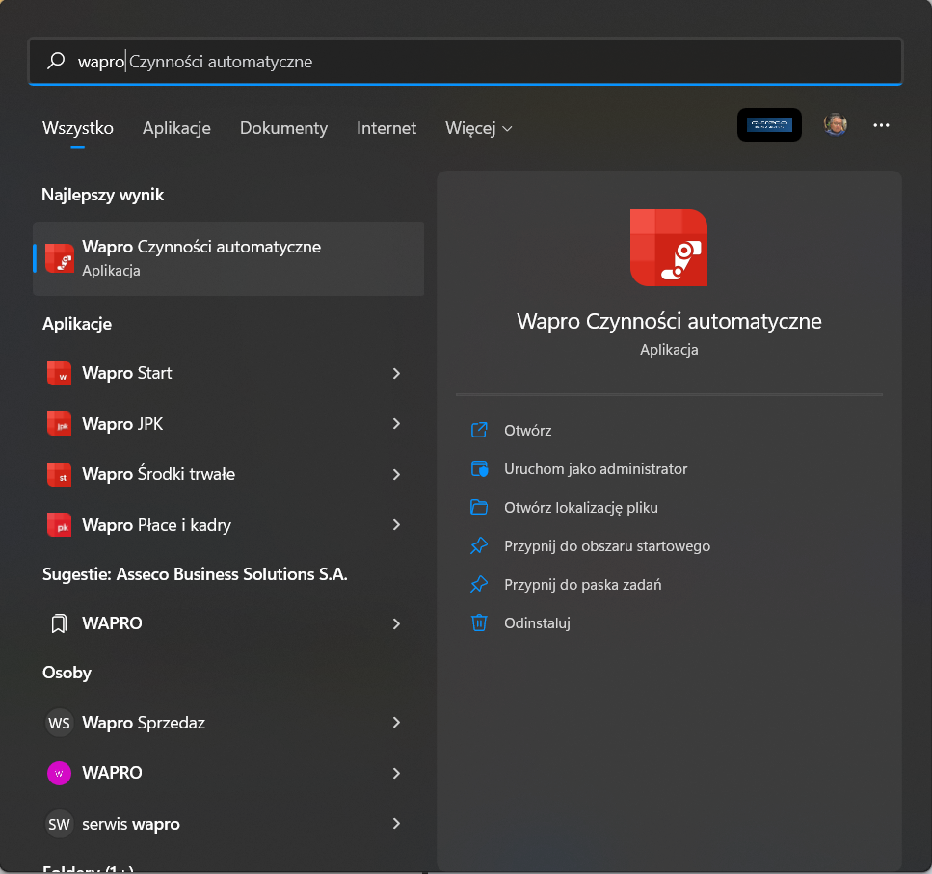Select the Wapro Start result text
Screen dimensions: 932x874
click(126, 373)
